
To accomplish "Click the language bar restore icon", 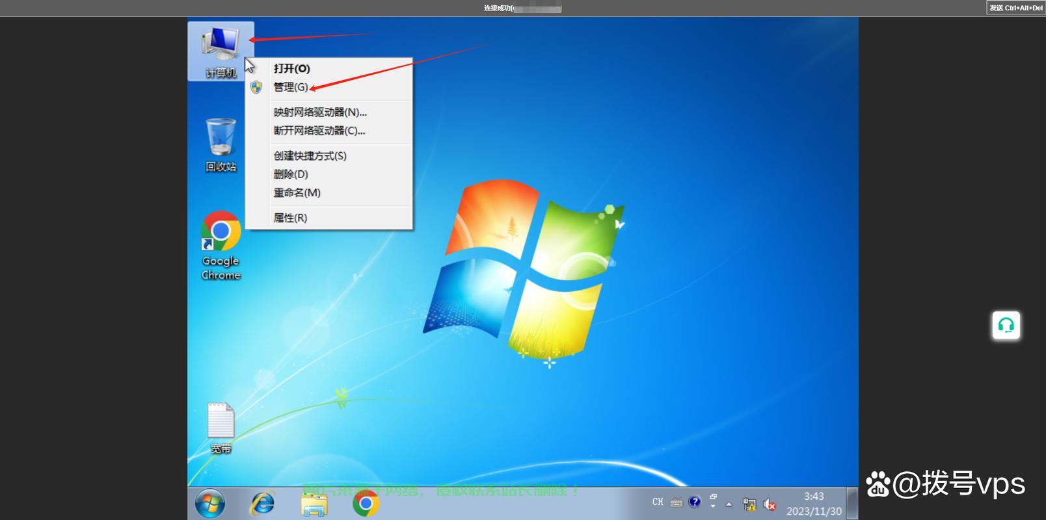I will [713, 497].
